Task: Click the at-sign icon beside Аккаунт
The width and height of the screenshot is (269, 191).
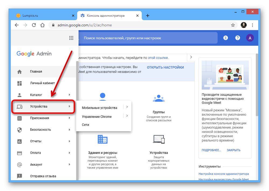Action: 20,165
